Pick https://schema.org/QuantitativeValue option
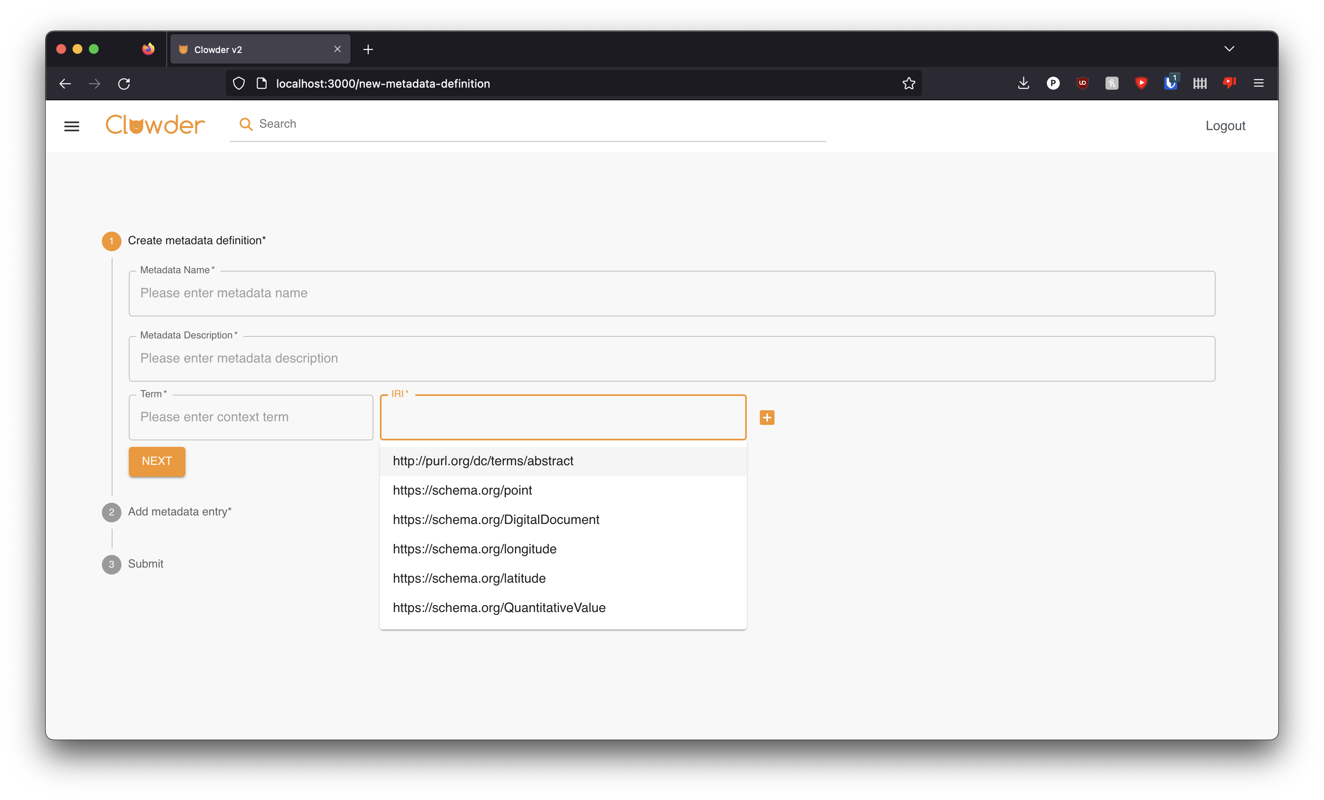Viewport: 1324px width, 800px height. (499, 608)
